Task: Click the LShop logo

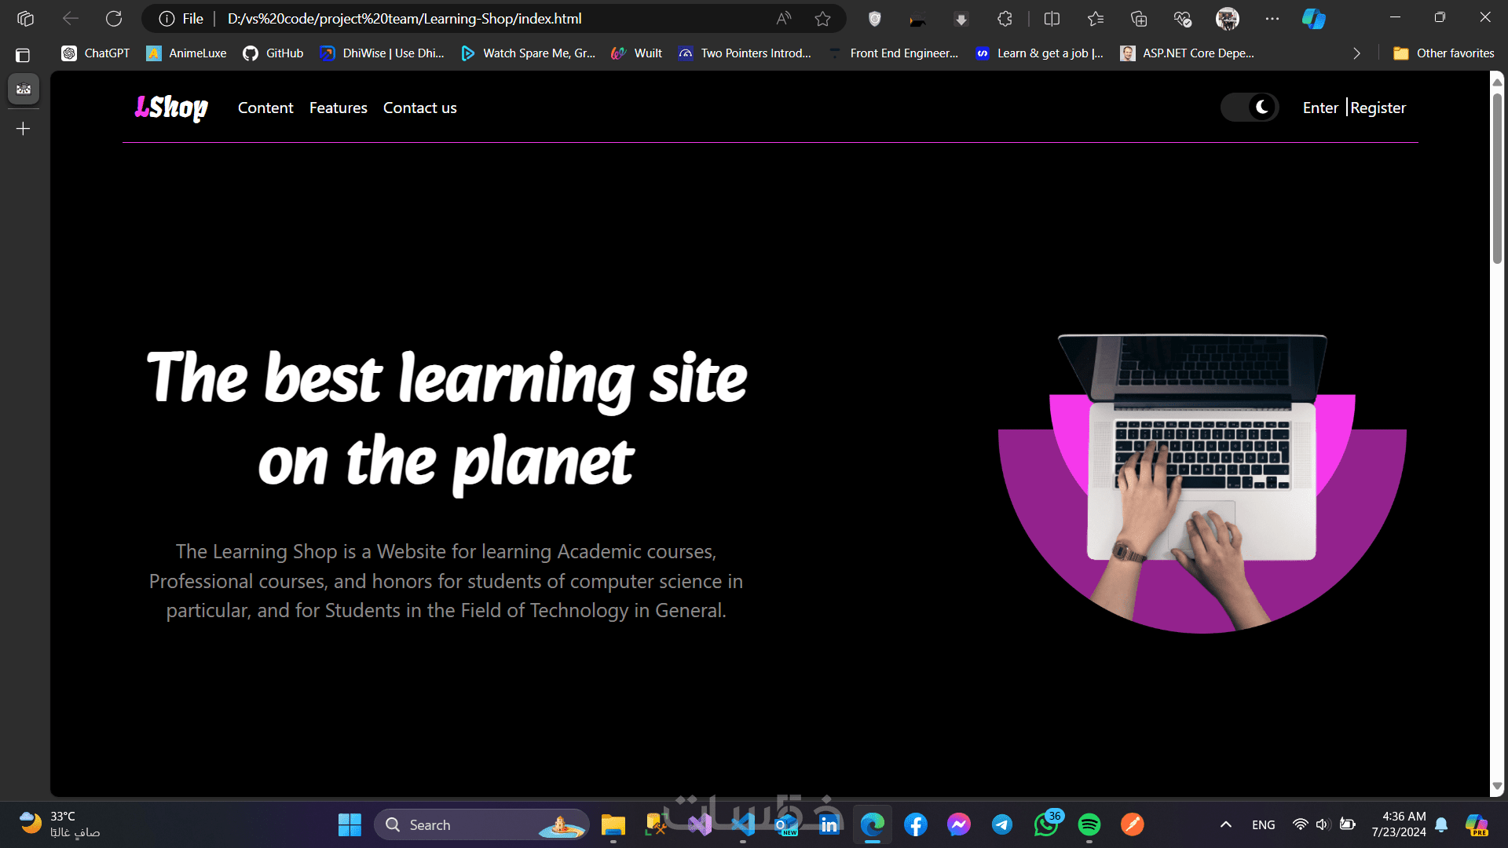Action: coord(171,108)
